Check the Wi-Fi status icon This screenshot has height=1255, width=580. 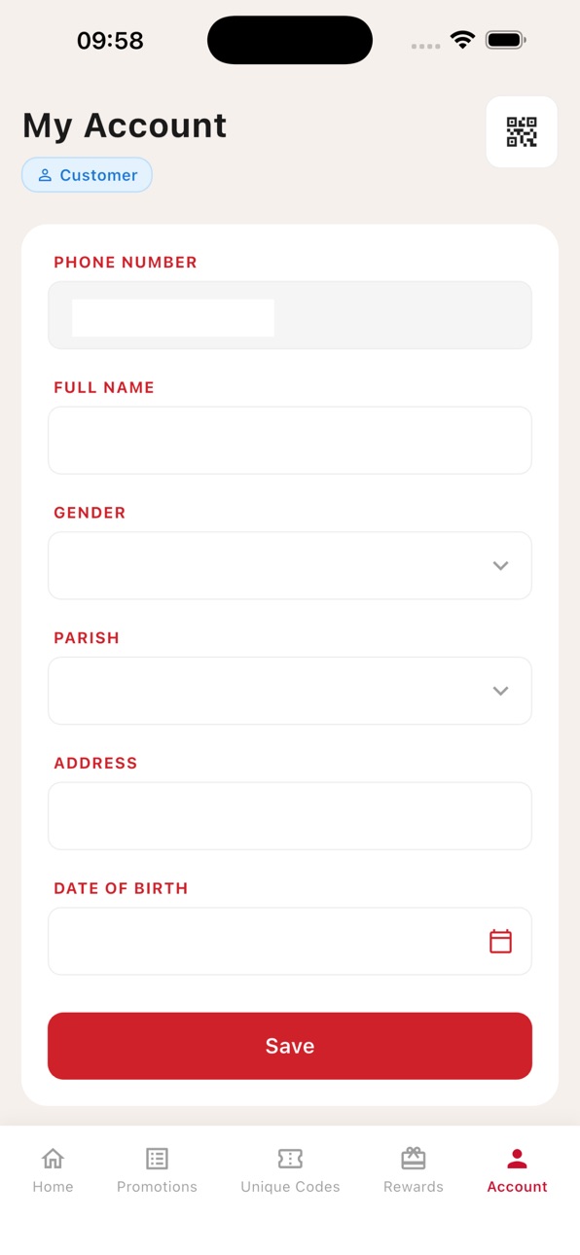462,40
